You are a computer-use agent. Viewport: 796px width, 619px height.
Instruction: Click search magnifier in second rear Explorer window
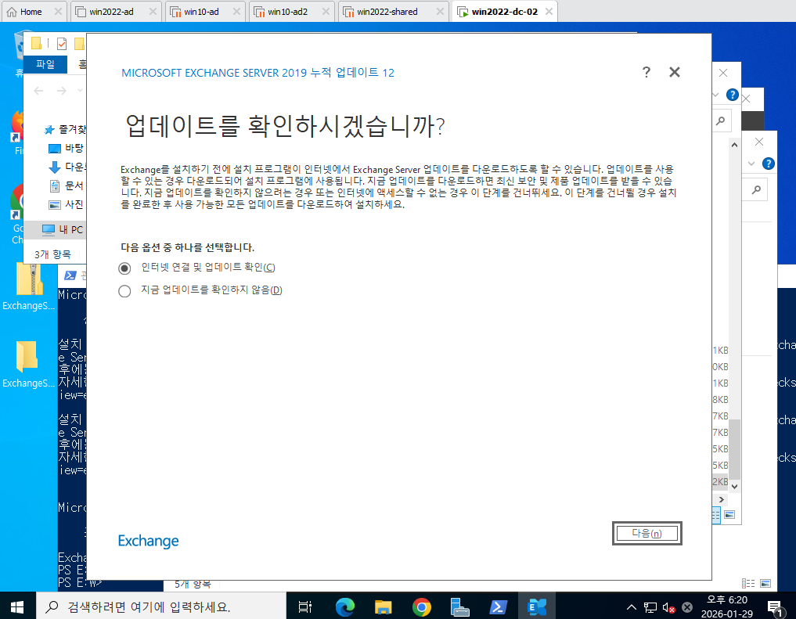756,189
